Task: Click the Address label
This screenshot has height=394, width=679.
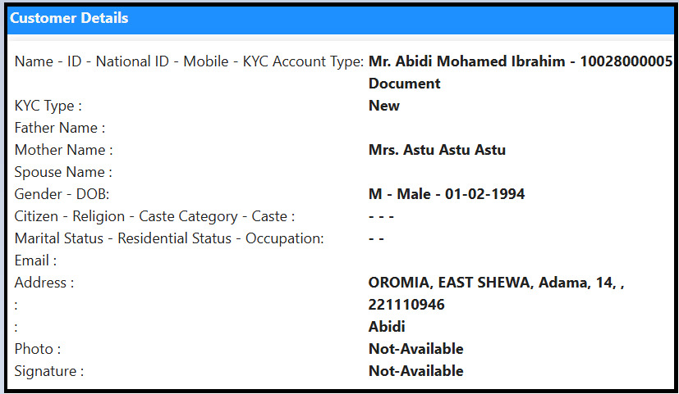Action: 44,283
